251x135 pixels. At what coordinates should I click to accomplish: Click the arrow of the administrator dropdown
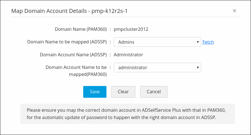[198, 67]
